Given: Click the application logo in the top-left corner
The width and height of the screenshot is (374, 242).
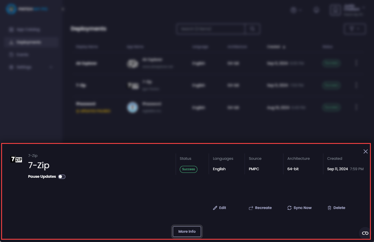Looking at the screenshot, I should coord(11,9).
